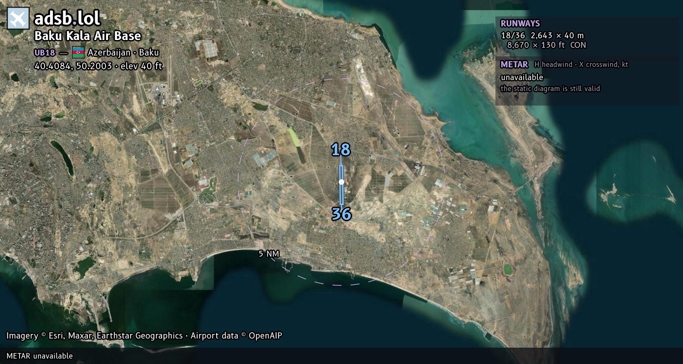
Task: Click 'METAR unavailable' in bottom status bar
Action: point(40,356)
